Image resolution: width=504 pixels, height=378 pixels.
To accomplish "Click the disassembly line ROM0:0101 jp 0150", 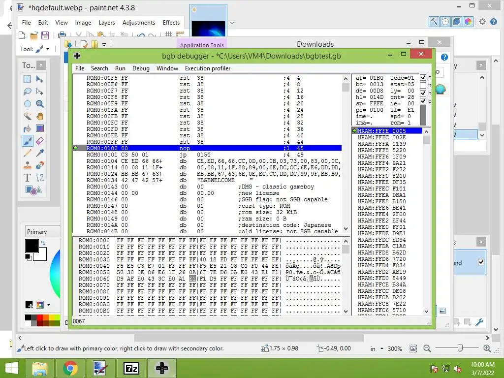I will pyautogui.click(x=207, y=155).
